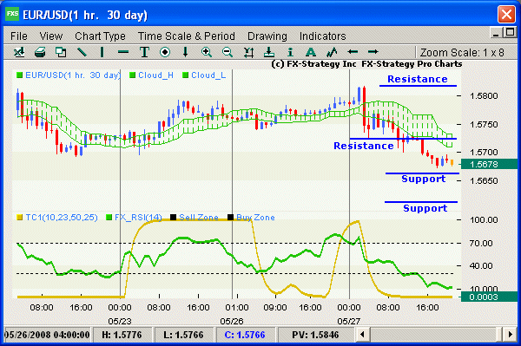
Task: Open the Time Scale & Period menu
Action: 187,36
